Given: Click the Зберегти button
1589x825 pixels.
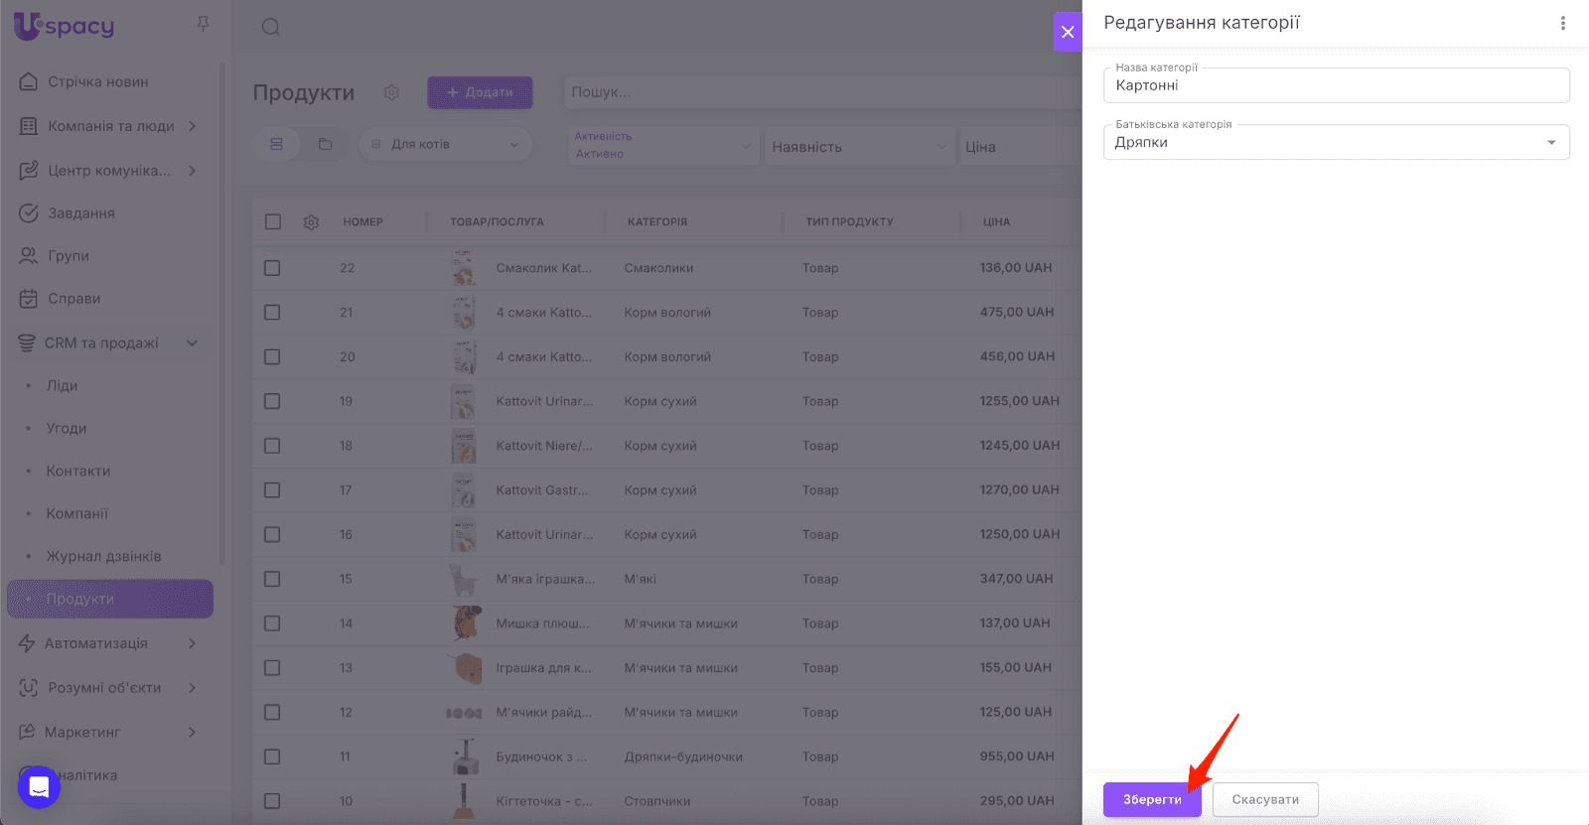Looking at the screenshot, I should (x=1151, y=799).
